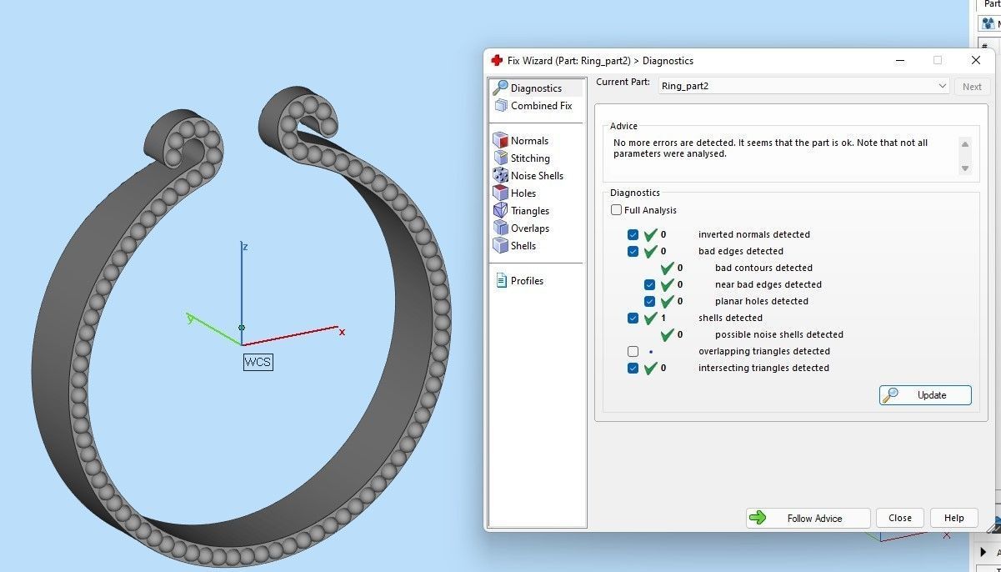Viewport: 1001px width, 572px height.
Task: Open the Holes fixing page
Action: [x=514, y=193]
